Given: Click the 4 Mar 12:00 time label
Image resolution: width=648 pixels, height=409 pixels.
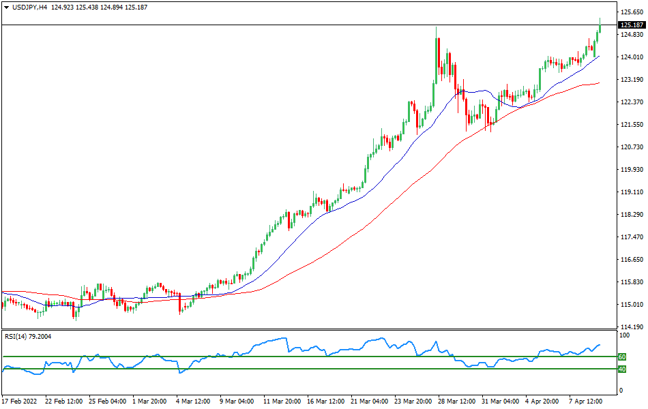Looking at the screenshot, I should pos(194,402).
